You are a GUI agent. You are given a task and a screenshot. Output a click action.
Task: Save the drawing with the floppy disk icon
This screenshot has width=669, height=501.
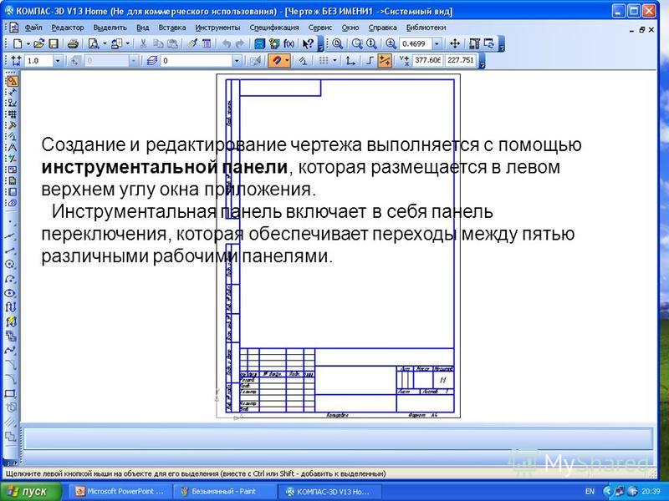54,43
